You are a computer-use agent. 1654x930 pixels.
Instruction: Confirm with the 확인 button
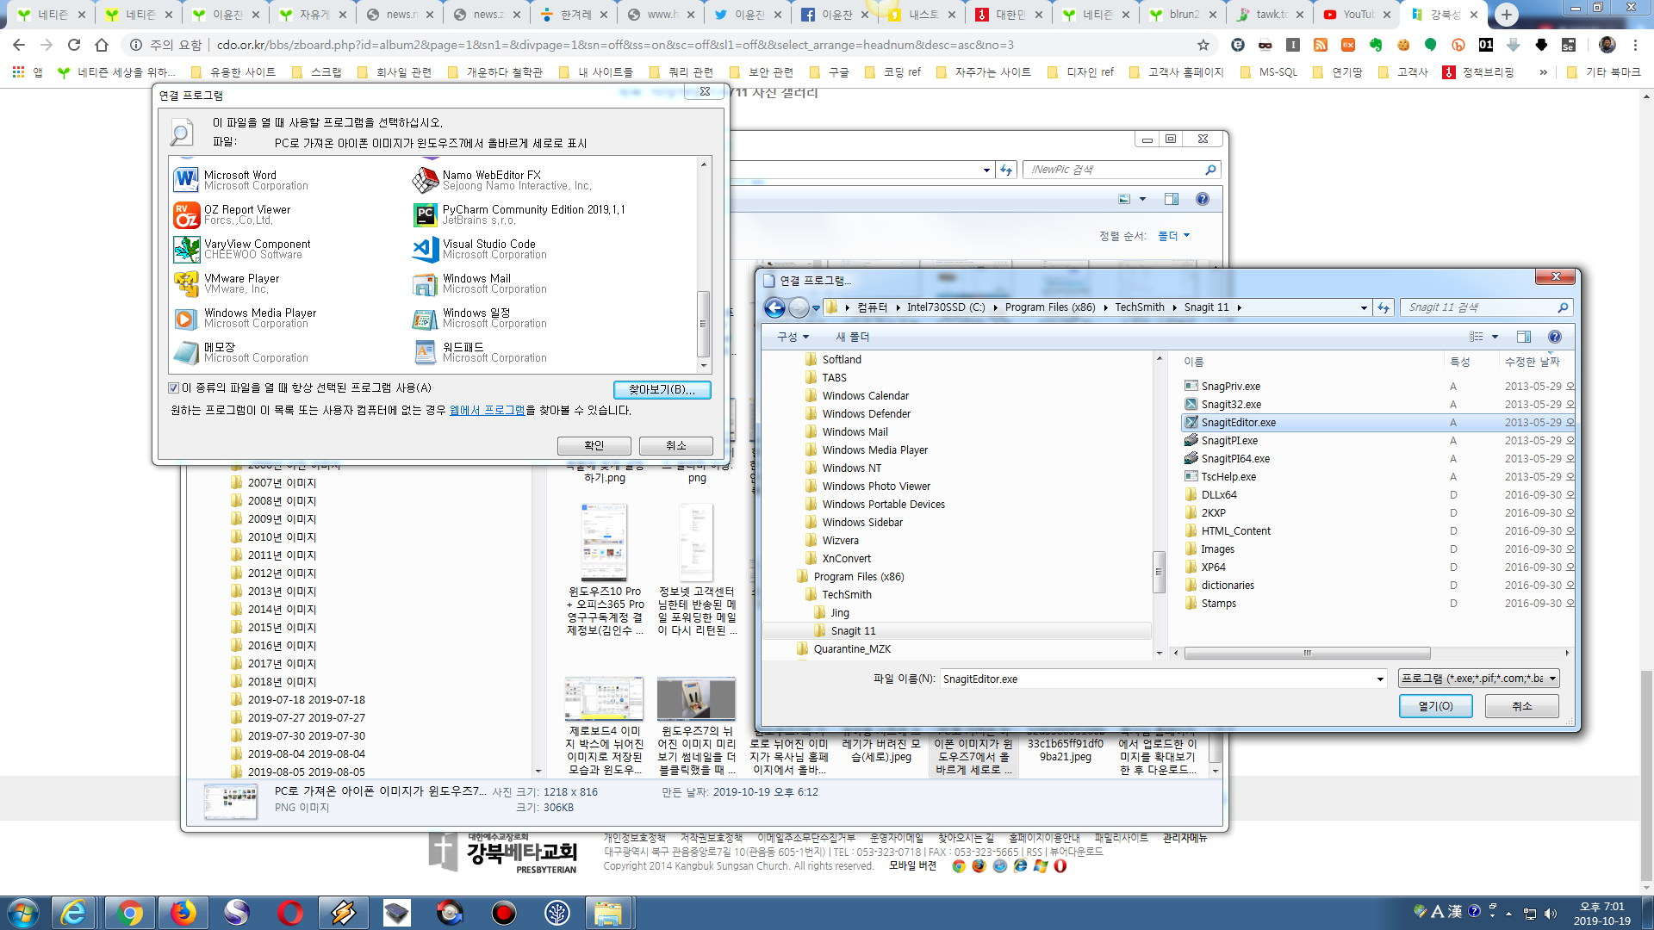point(594,445)
